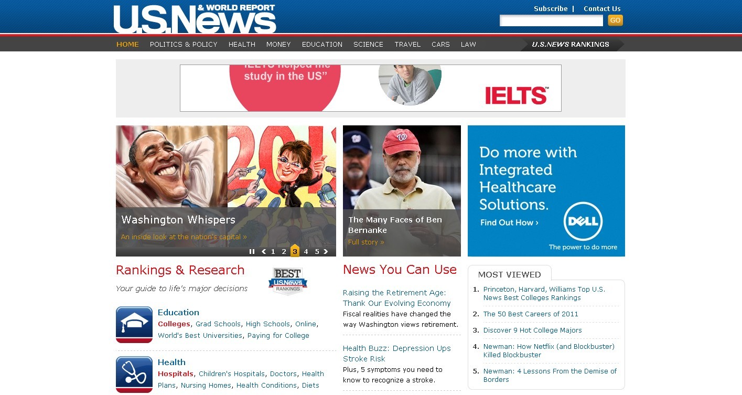Open the Colleges rankings link

[174, 324]
